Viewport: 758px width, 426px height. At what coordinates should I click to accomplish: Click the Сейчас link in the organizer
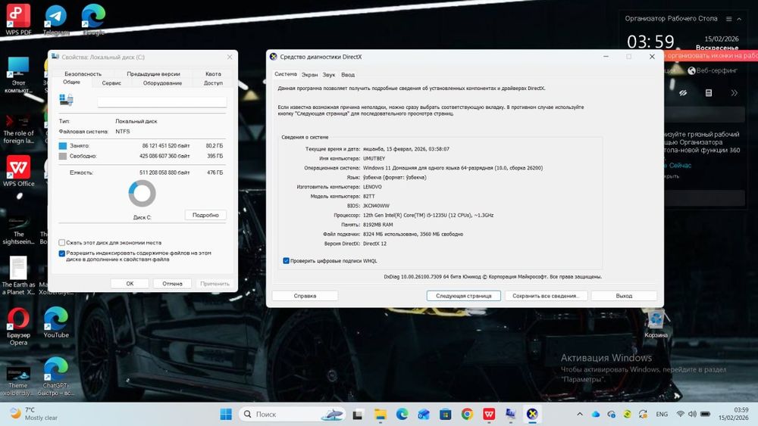click(680, 166)
